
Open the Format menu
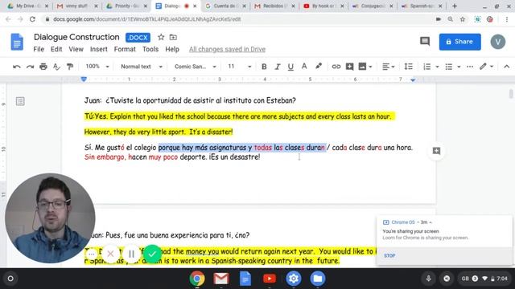pyautogui.click(x=125, y=49)
